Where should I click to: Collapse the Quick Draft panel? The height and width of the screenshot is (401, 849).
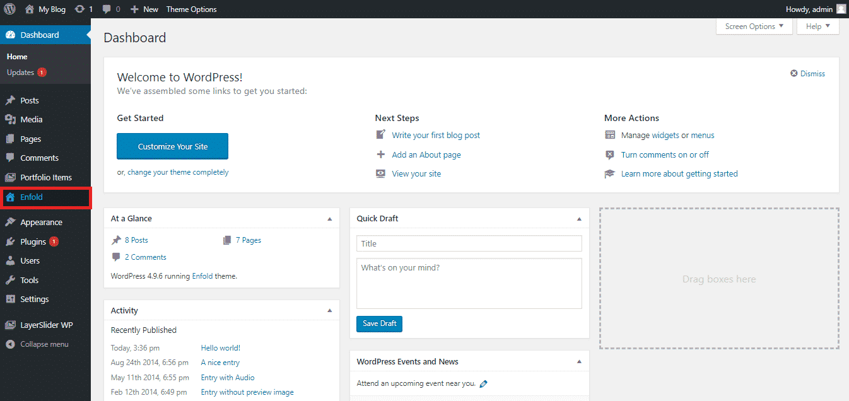(x=579, y=219)
